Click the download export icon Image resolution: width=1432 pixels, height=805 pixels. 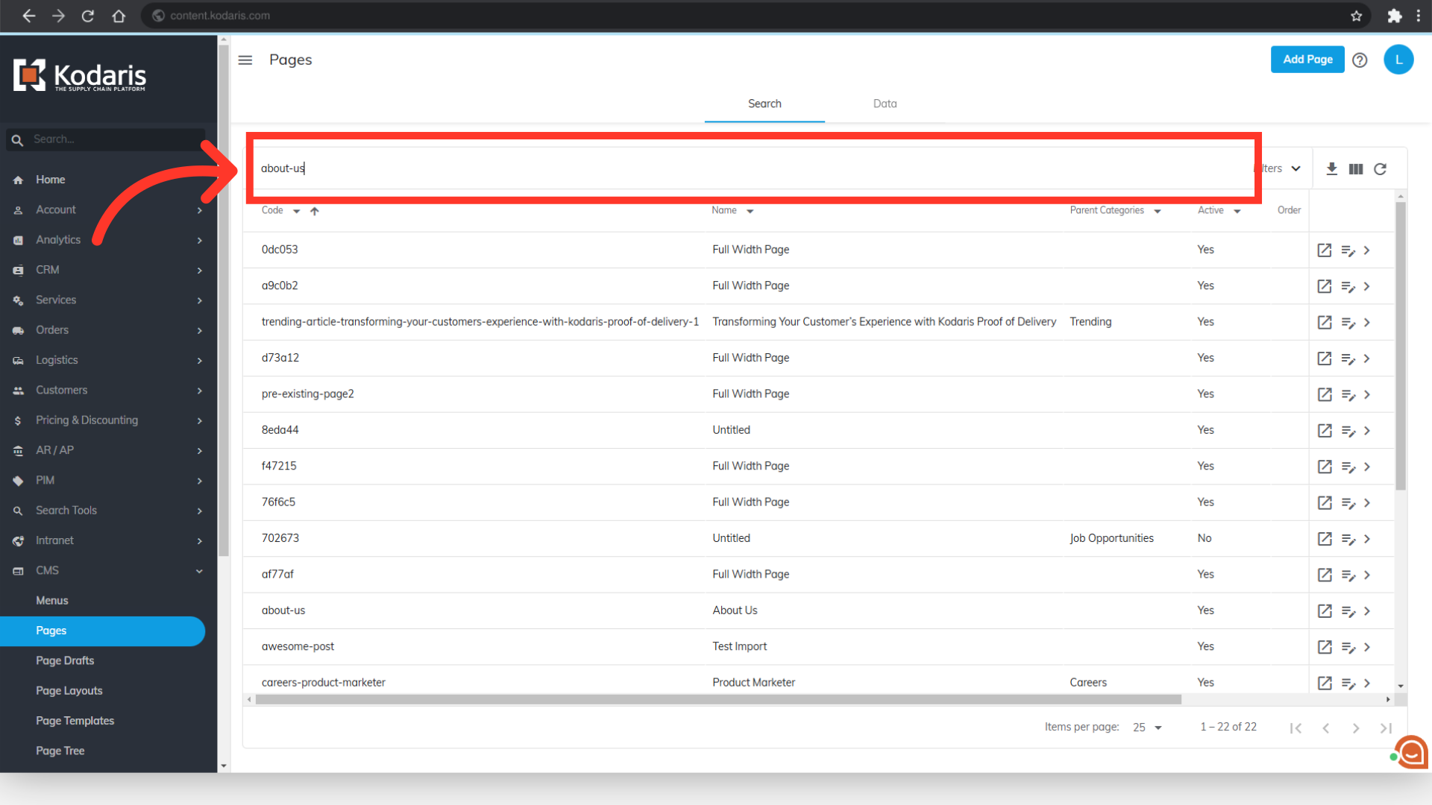click(x=1331, y=169)
